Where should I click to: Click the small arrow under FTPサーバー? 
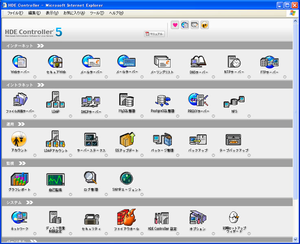(x=285, y=77)
